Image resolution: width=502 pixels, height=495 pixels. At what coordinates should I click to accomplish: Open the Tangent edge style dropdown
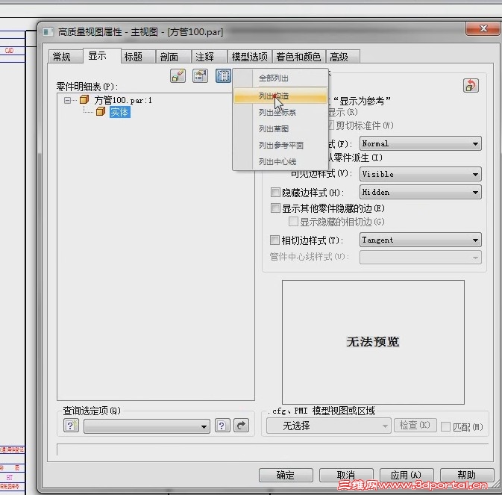(421, 240)
